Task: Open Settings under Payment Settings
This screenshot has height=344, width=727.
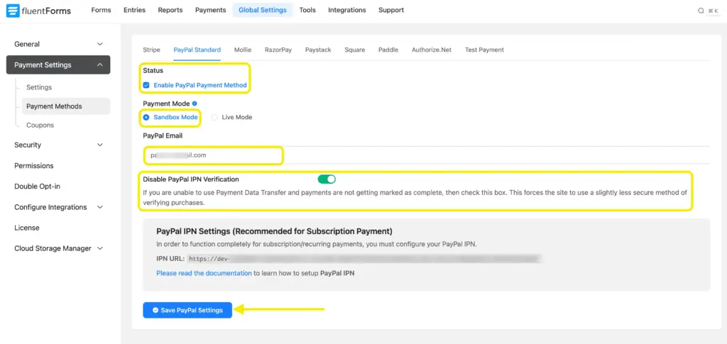Action: tap(39, 87)
